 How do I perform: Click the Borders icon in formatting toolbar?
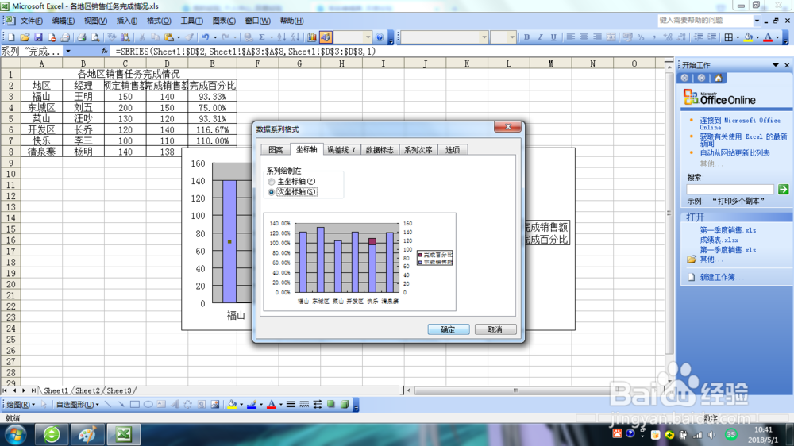(x=729, y=37)
